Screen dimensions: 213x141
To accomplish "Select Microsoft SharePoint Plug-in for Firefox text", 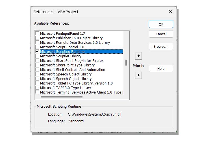I will click(x=72, y=60).
